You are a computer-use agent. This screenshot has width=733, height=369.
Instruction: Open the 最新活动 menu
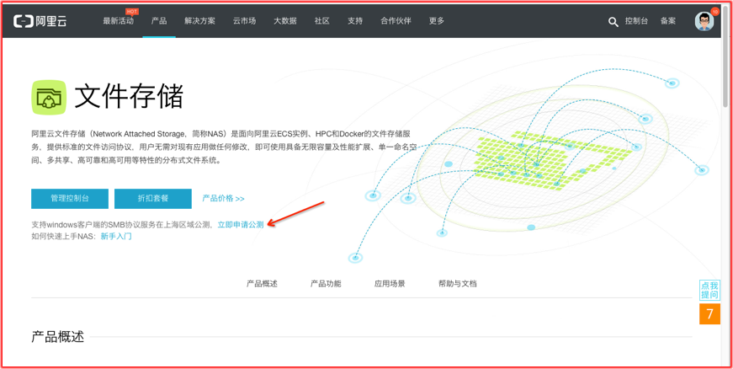[x=119, y=21]
